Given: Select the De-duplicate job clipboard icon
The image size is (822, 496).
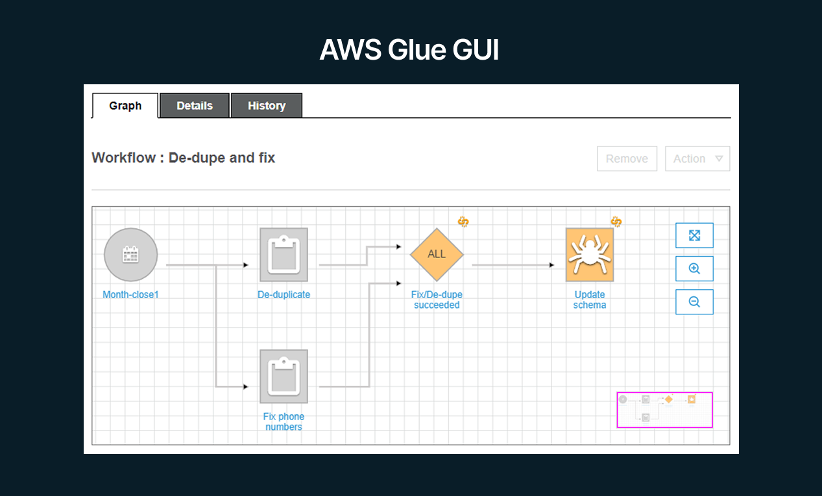Looking at the screenshot, I should (x=284, y=255).
